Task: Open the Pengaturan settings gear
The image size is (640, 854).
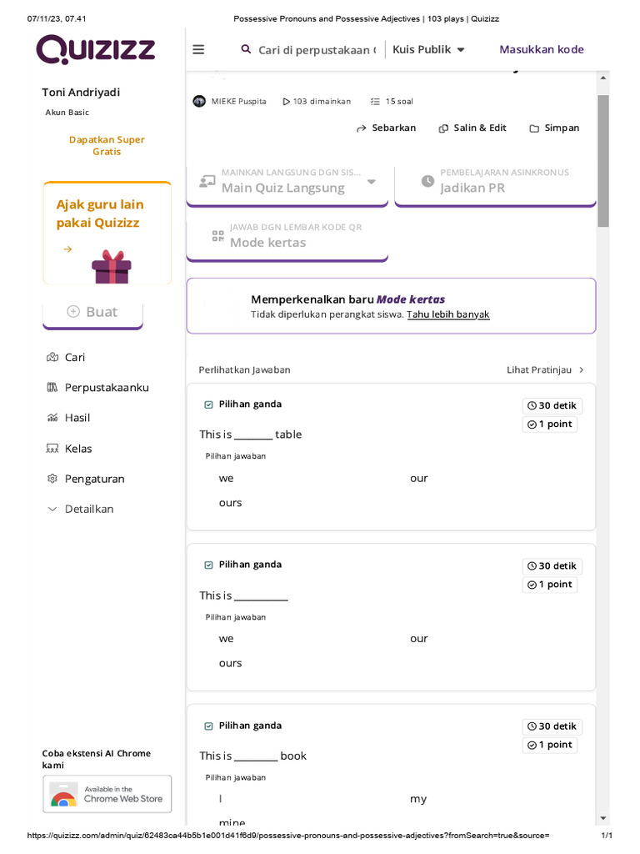Action: [x=52, y=479]
